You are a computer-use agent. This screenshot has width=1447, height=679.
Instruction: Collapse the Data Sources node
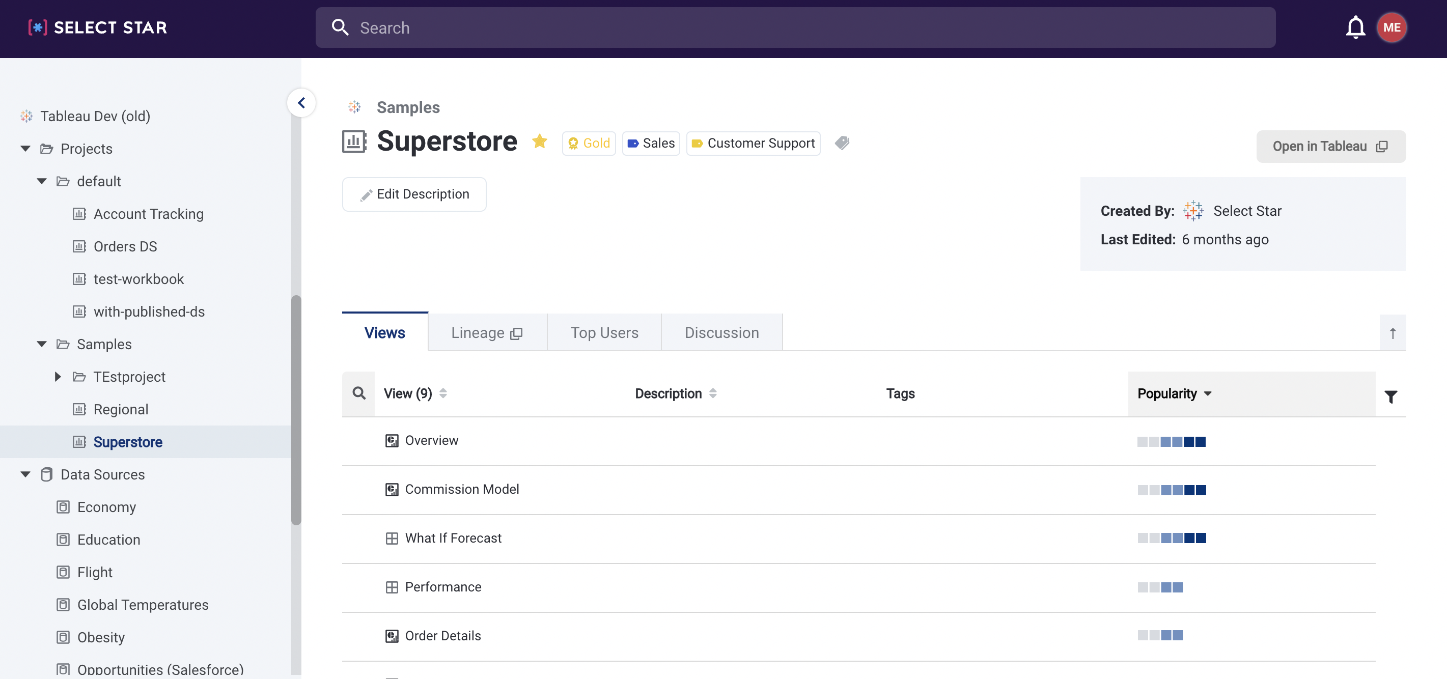click(25, 474)
